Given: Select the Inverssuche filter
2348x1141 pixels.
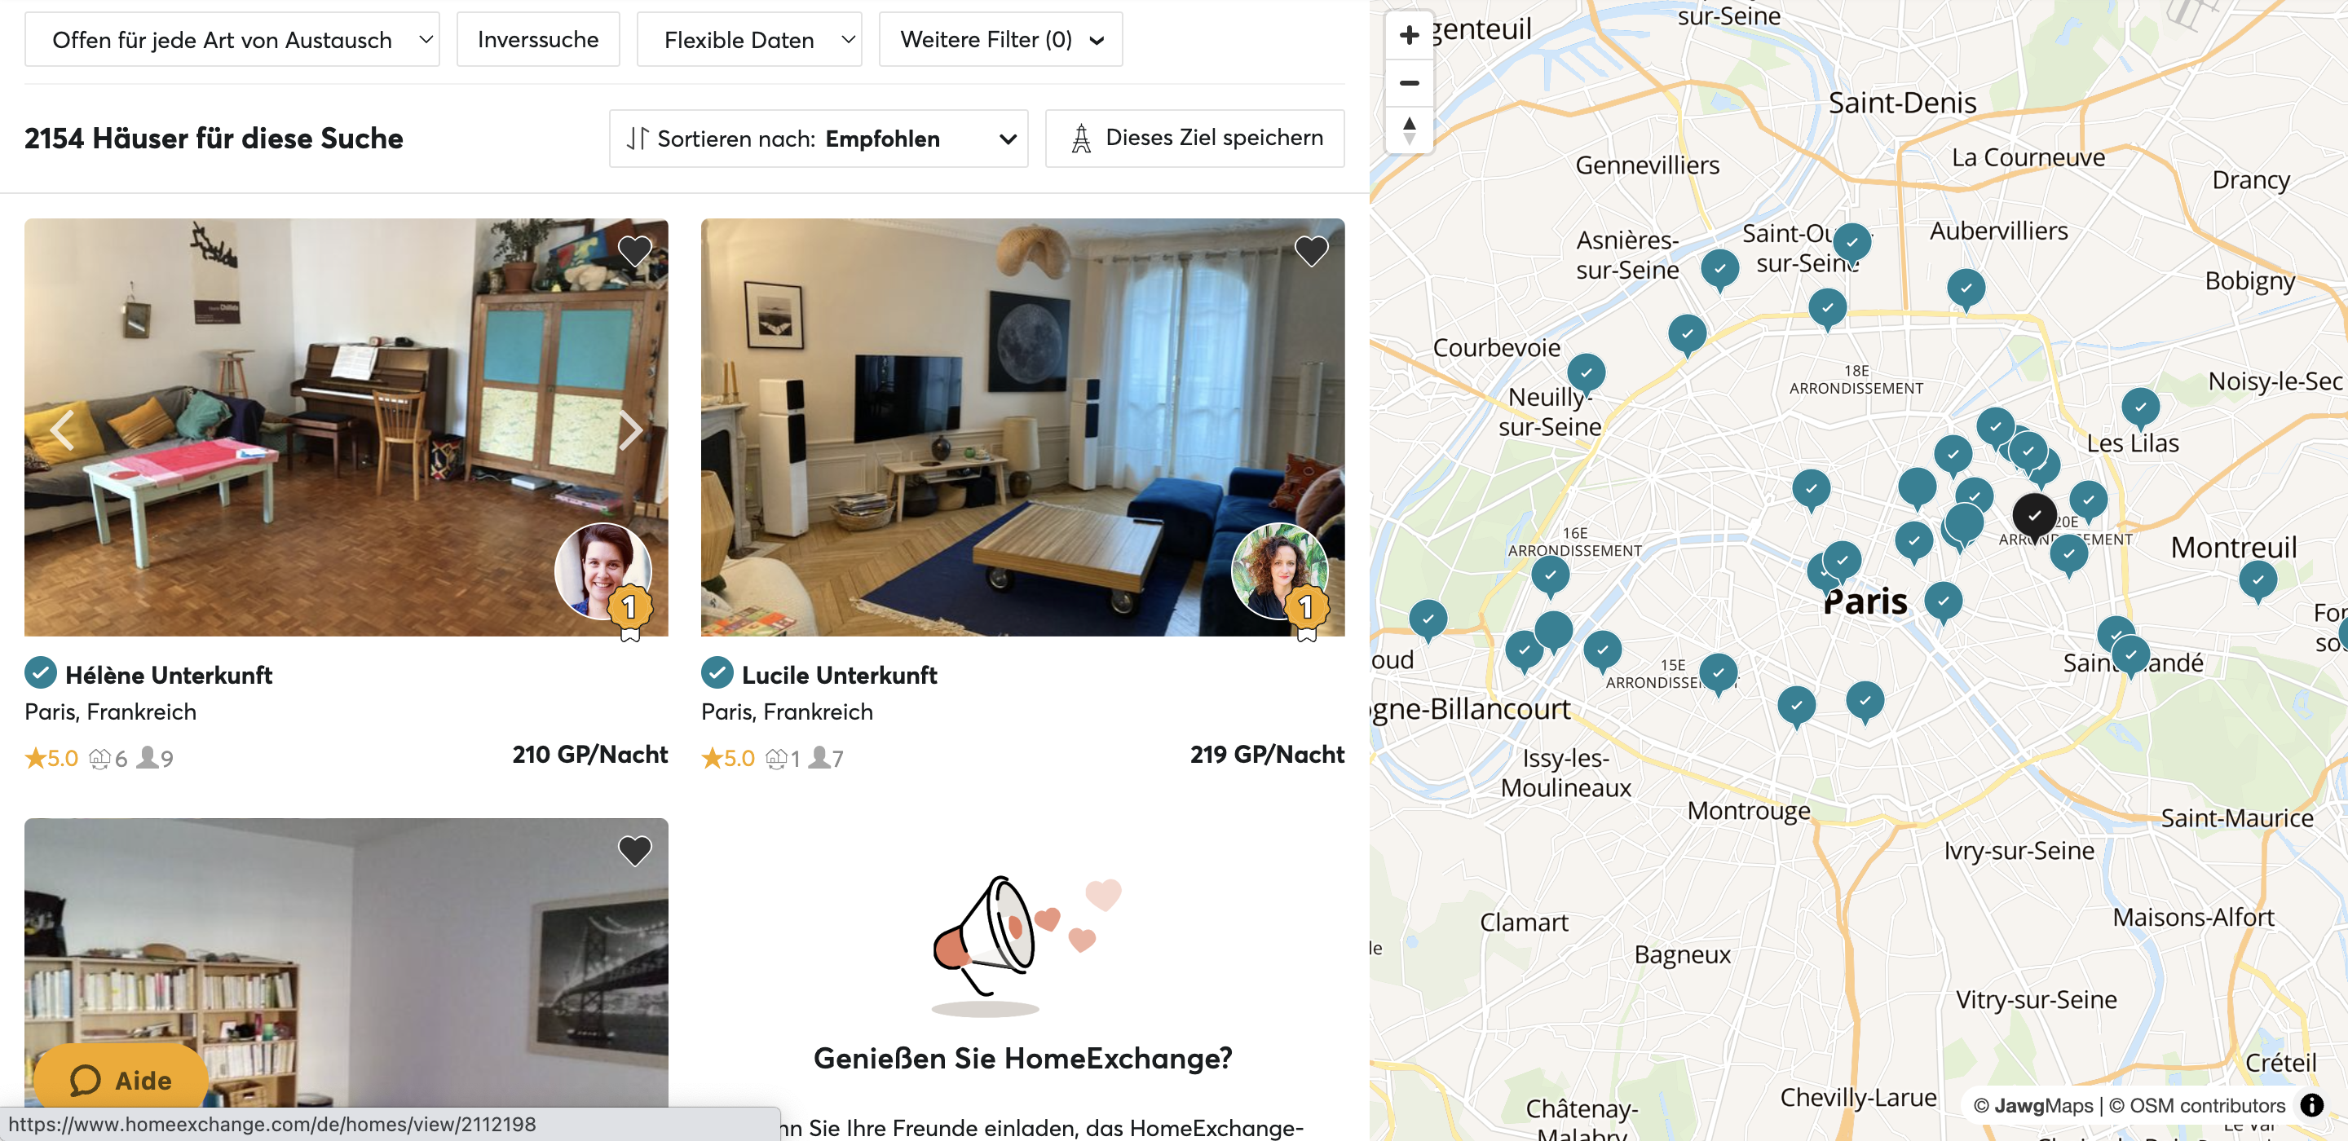Looking at the screenshot, I should pyautogui.click(x=538, y=40).
